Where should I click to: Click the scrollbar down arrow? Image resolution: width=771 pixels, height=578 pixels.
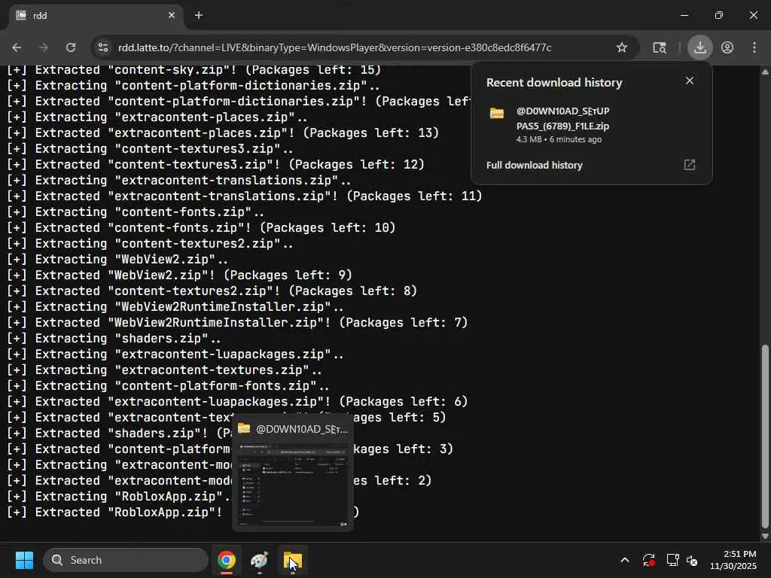(x=765, y=536)
